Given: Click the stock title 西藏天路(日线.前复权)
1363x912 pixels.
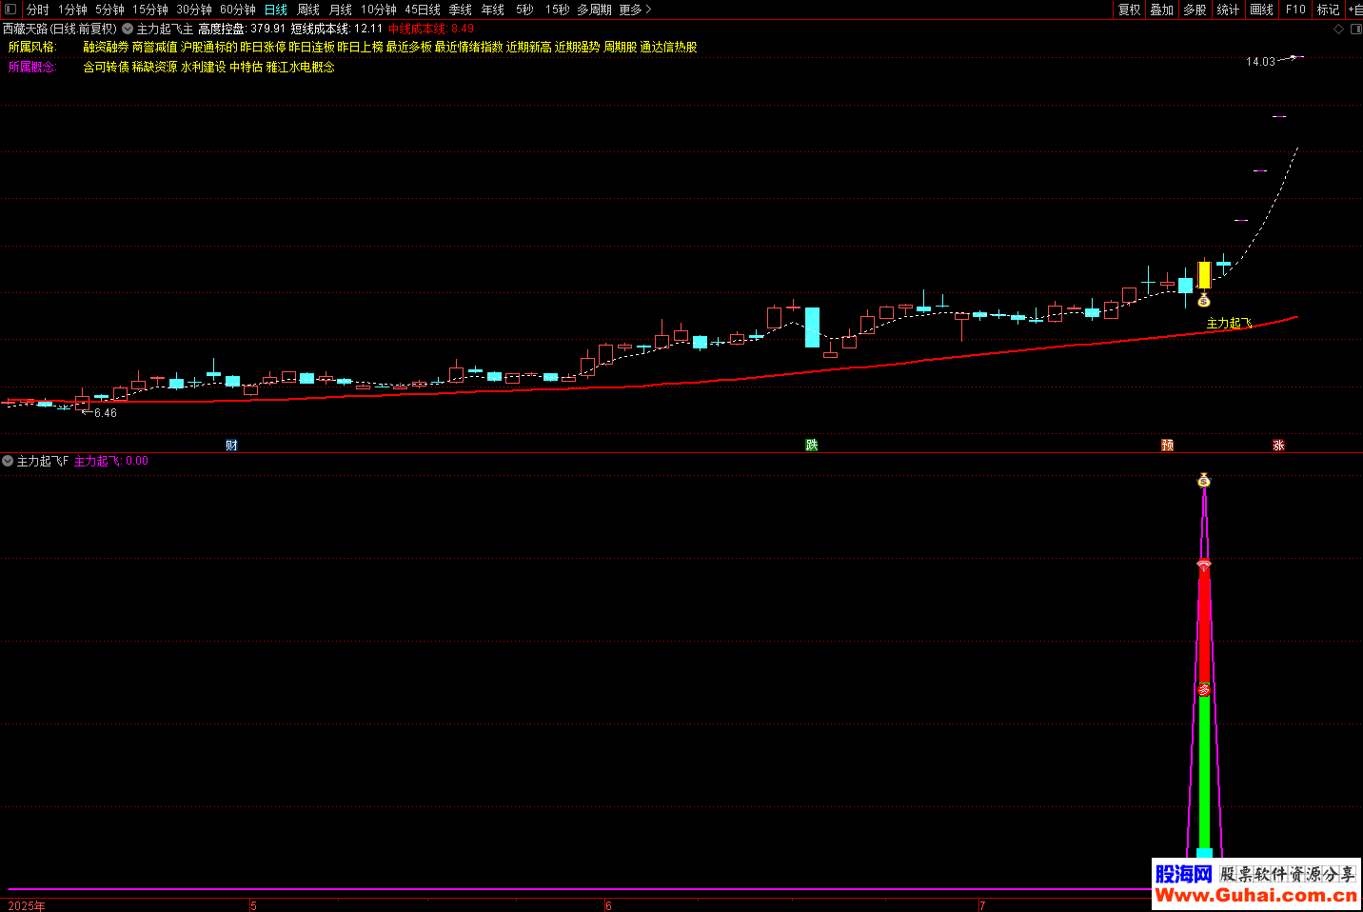Looking at the screenshot, I should (x=60, y=30).
